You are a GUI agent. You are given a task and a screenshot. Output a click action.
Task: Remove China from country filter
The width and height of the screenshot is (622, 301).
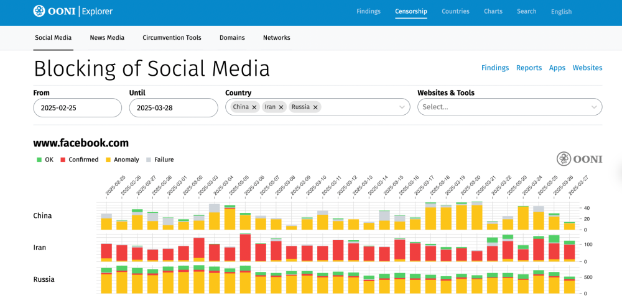[254, 107]
